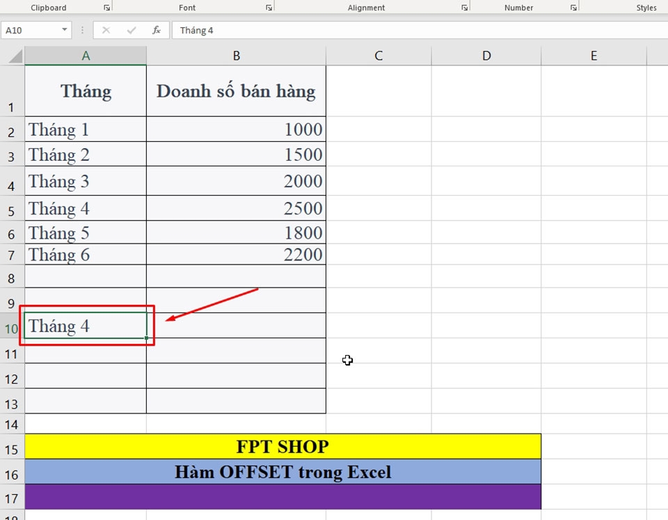Select column E header

pos(594,56)
